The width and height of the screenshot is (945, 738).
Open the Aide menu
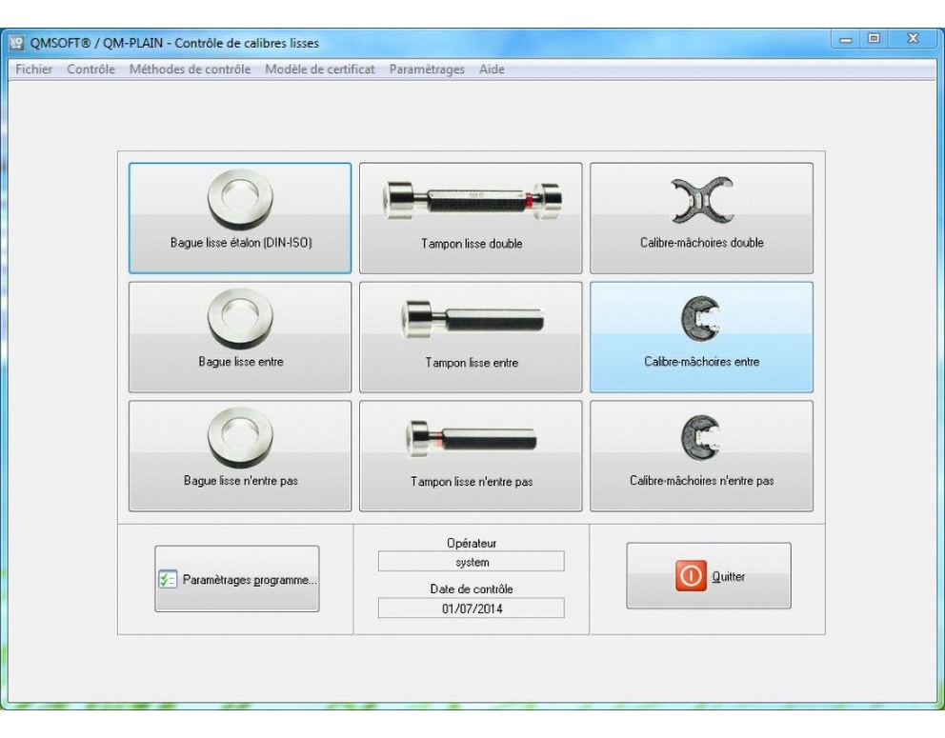pos(492,70)
